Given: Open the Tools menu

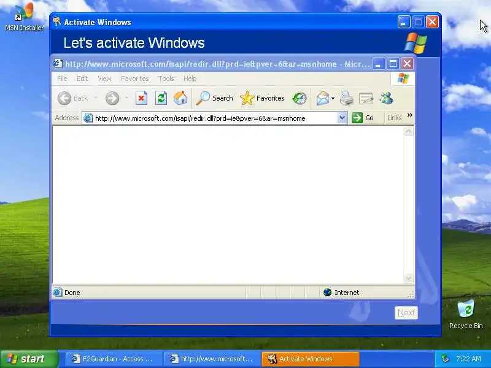Looking at the screenshot, I should click(x=166, y=79).
